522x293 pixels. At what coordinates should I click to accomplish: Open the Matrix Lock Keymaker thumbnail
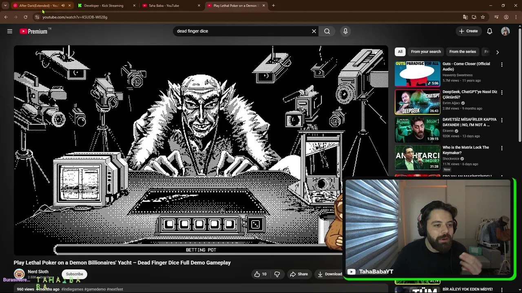tap(417, 157)
